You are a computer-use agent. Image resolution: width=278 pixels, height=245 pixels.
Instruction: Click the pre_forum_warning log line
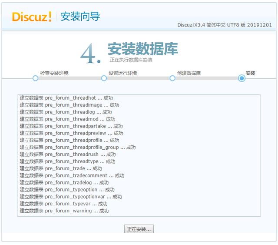(x=64, y=211)
